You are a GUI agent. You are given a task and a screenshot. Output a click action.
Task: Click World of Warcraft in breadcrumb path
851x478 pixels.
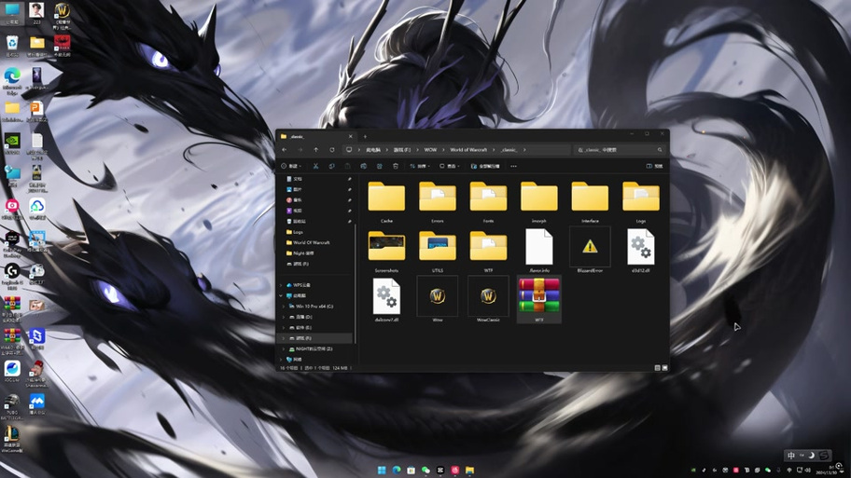(x=468, y=150)
